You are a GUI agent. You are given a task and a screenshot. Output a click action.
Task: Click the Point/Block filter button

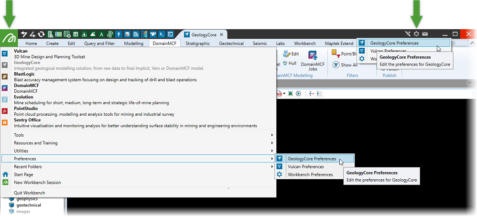(x=344, y=54)
